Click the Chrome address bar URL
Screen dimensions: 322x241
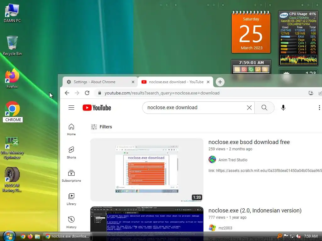(x=162, y=93)
